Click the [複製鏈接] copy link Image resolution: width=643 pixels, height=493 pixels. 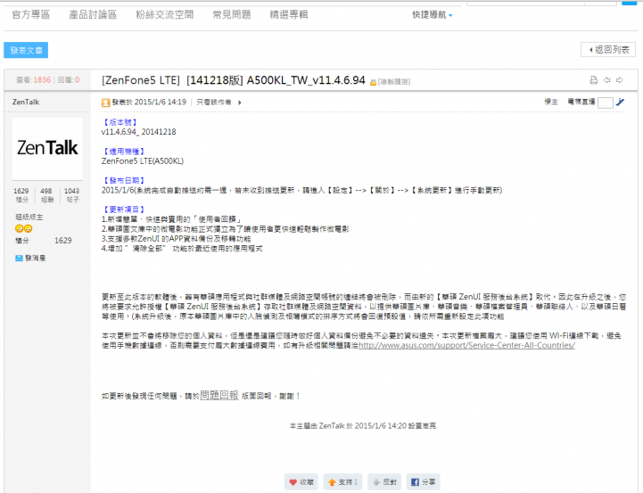click(394, 82)
